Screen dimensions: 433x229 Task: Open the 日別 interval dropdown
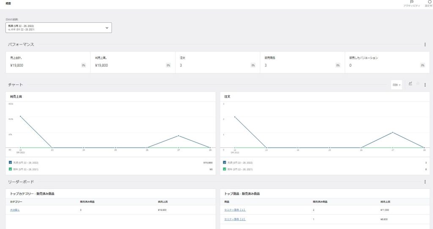(x=396, y=85)
